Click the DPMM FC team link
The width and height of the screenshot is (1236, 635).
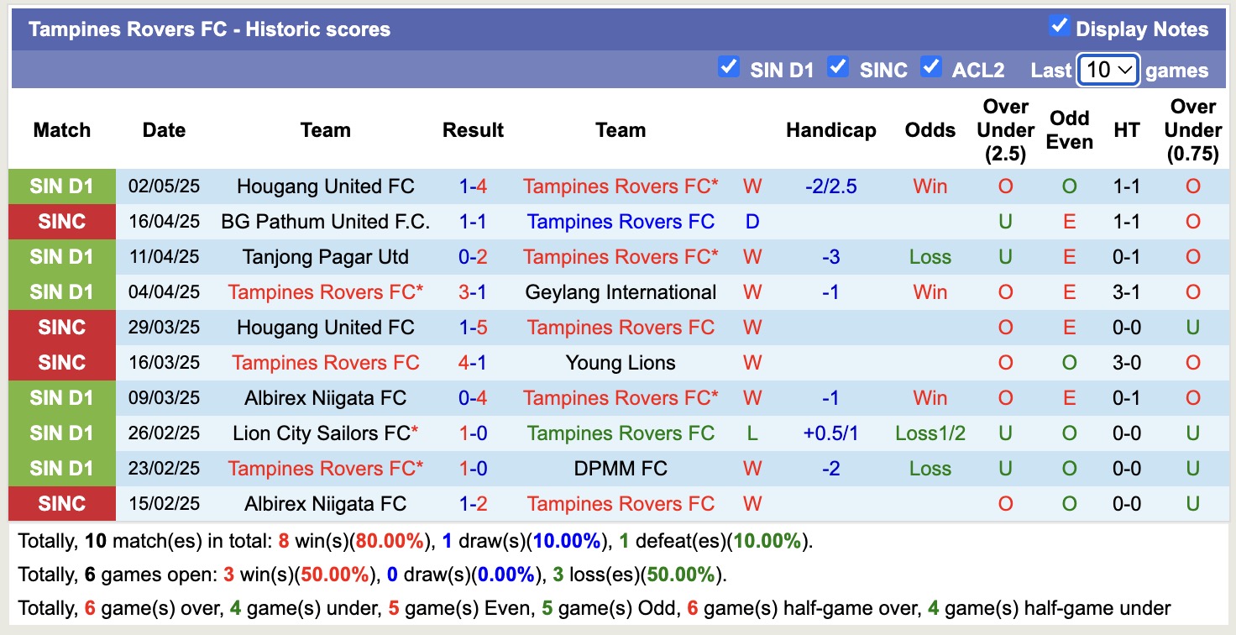621,469
